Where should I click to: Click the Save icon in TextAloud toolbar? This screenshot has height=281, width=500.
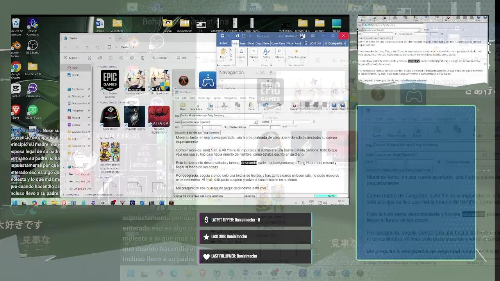[210, 105]
